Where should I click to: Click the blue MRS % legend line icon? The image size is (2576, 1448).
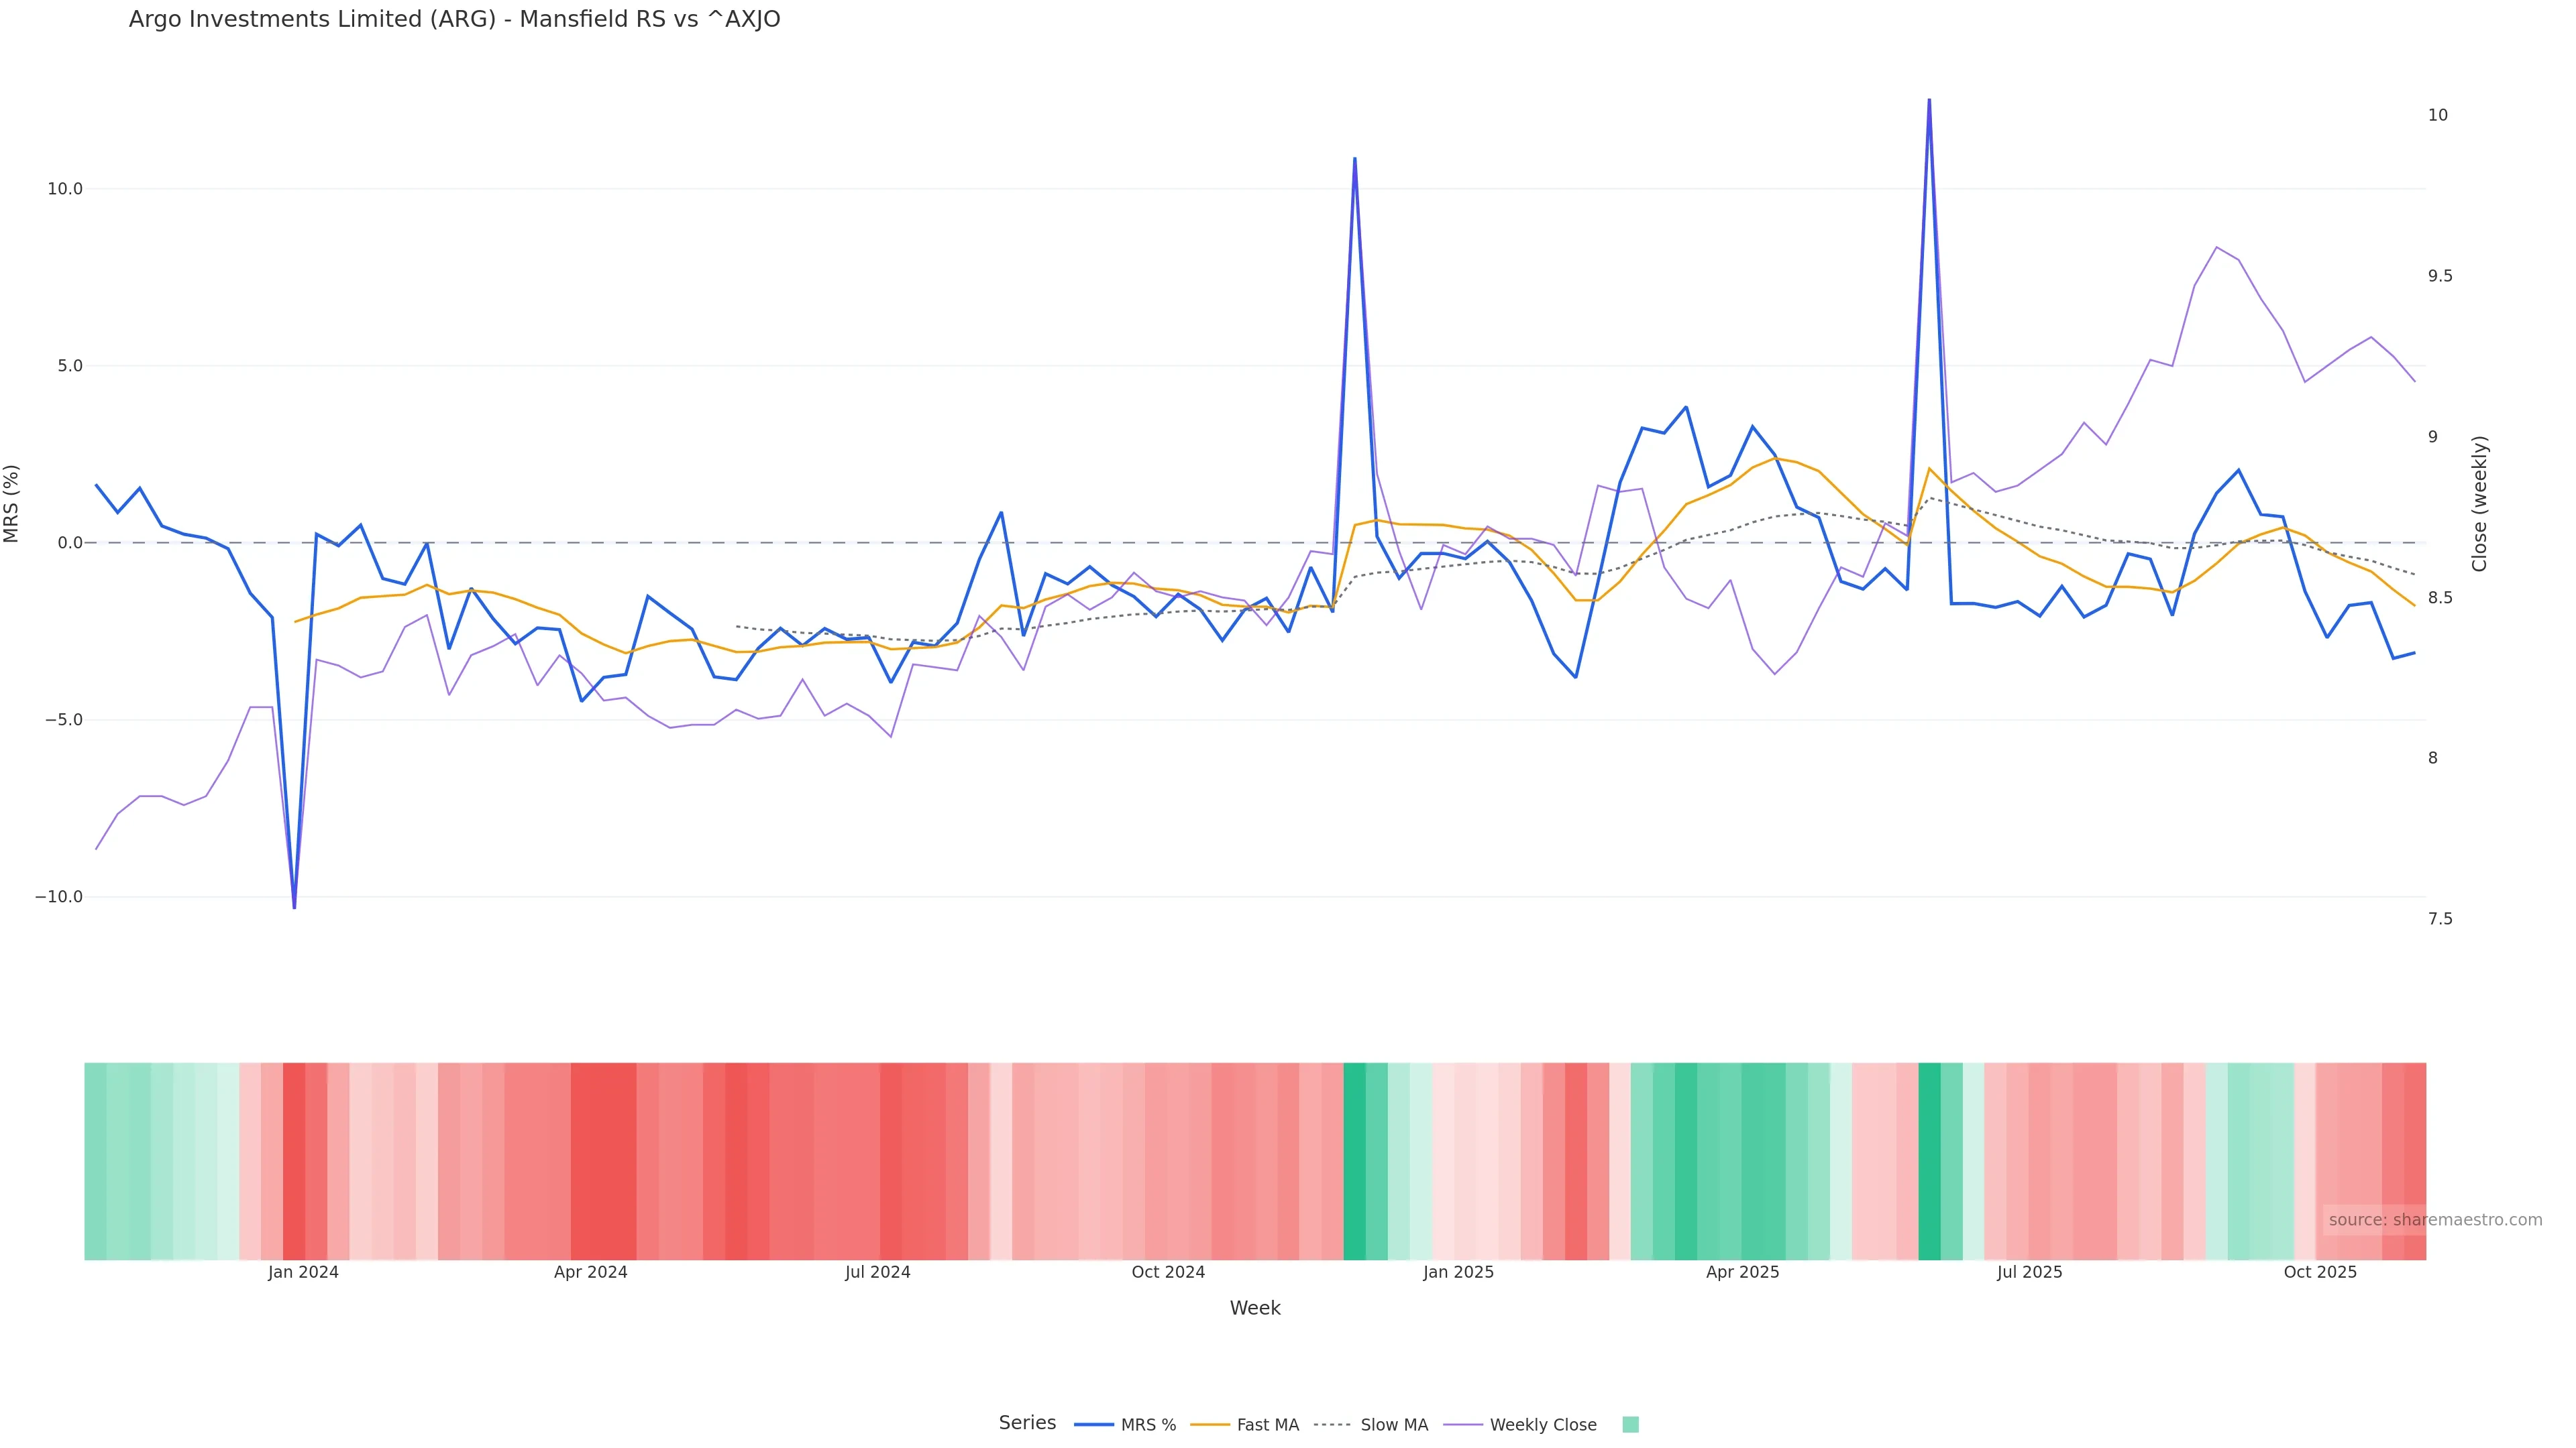click(1093, 1425)
